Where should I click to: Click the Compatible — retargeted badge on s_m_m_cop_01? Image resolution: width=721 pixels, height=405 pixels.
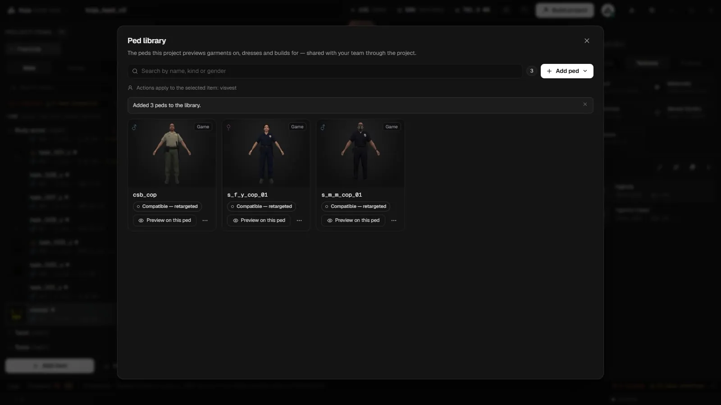[356, 207]
